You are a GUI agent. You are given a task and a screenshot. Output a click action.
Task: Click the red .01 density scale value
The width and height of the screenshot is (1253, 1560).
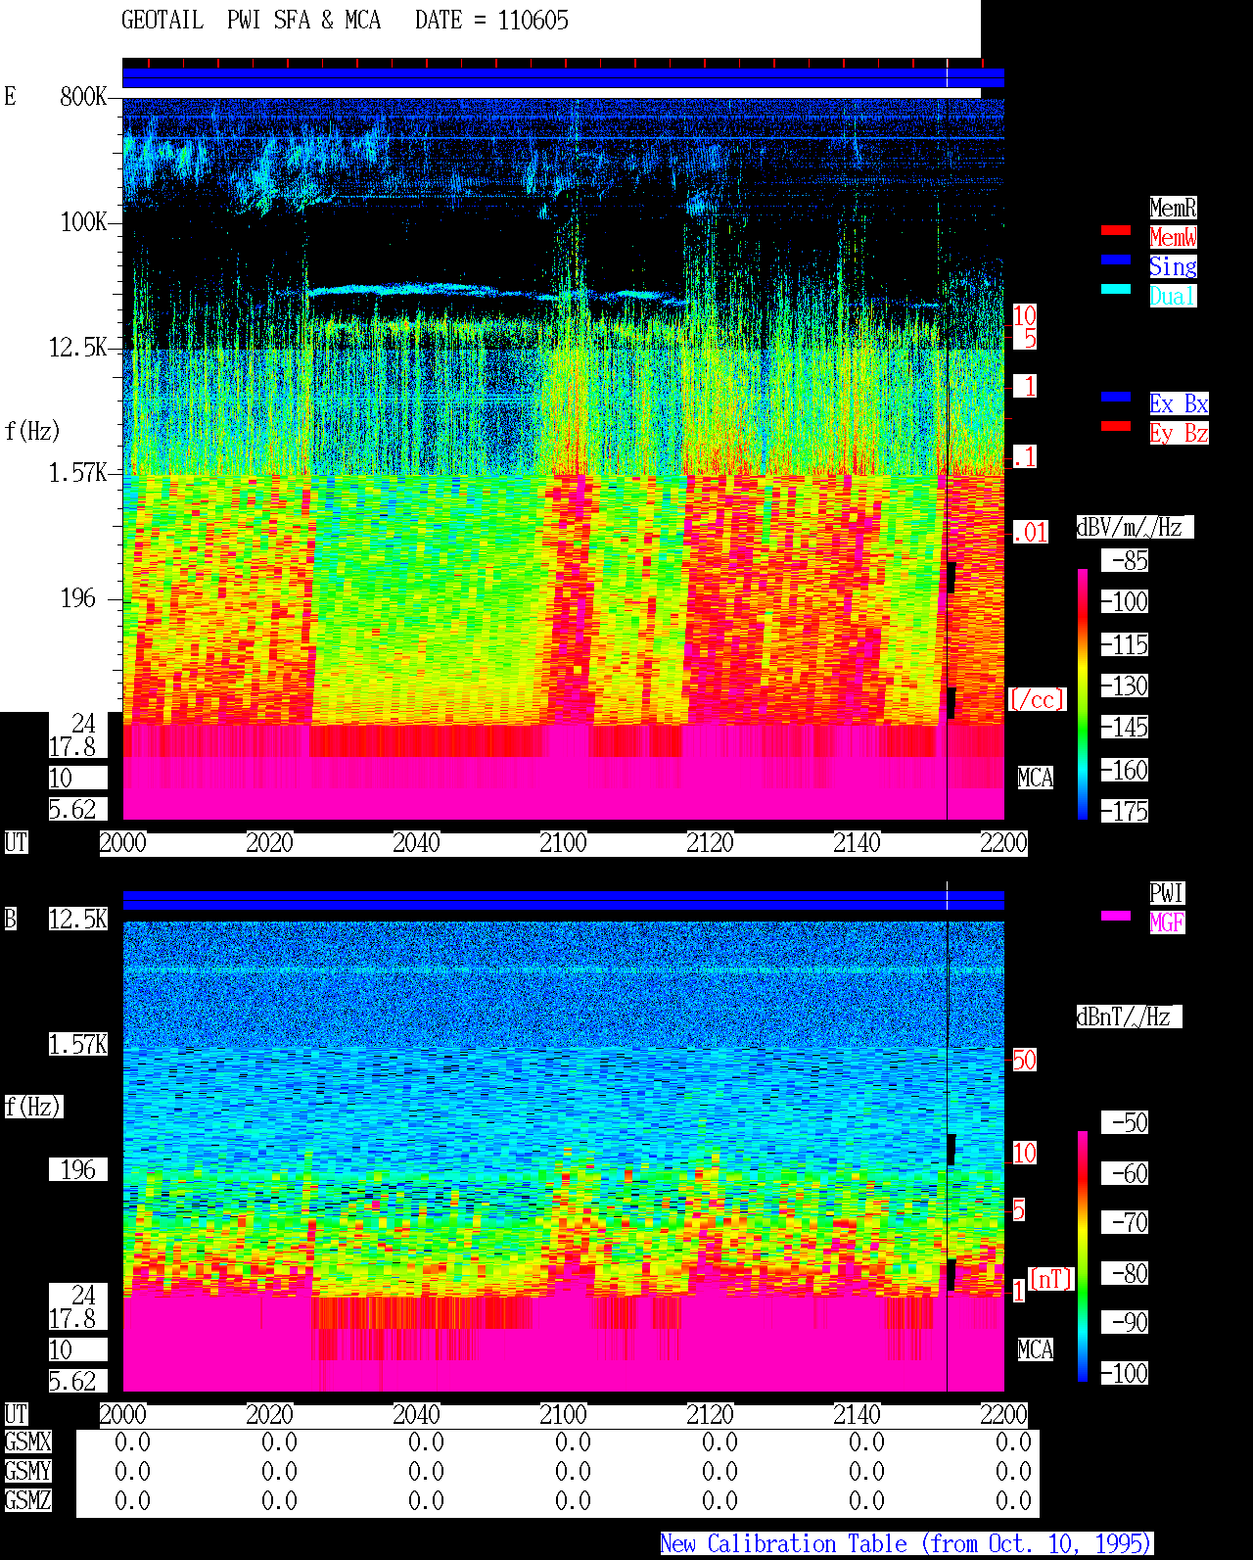click(1031, 533)
